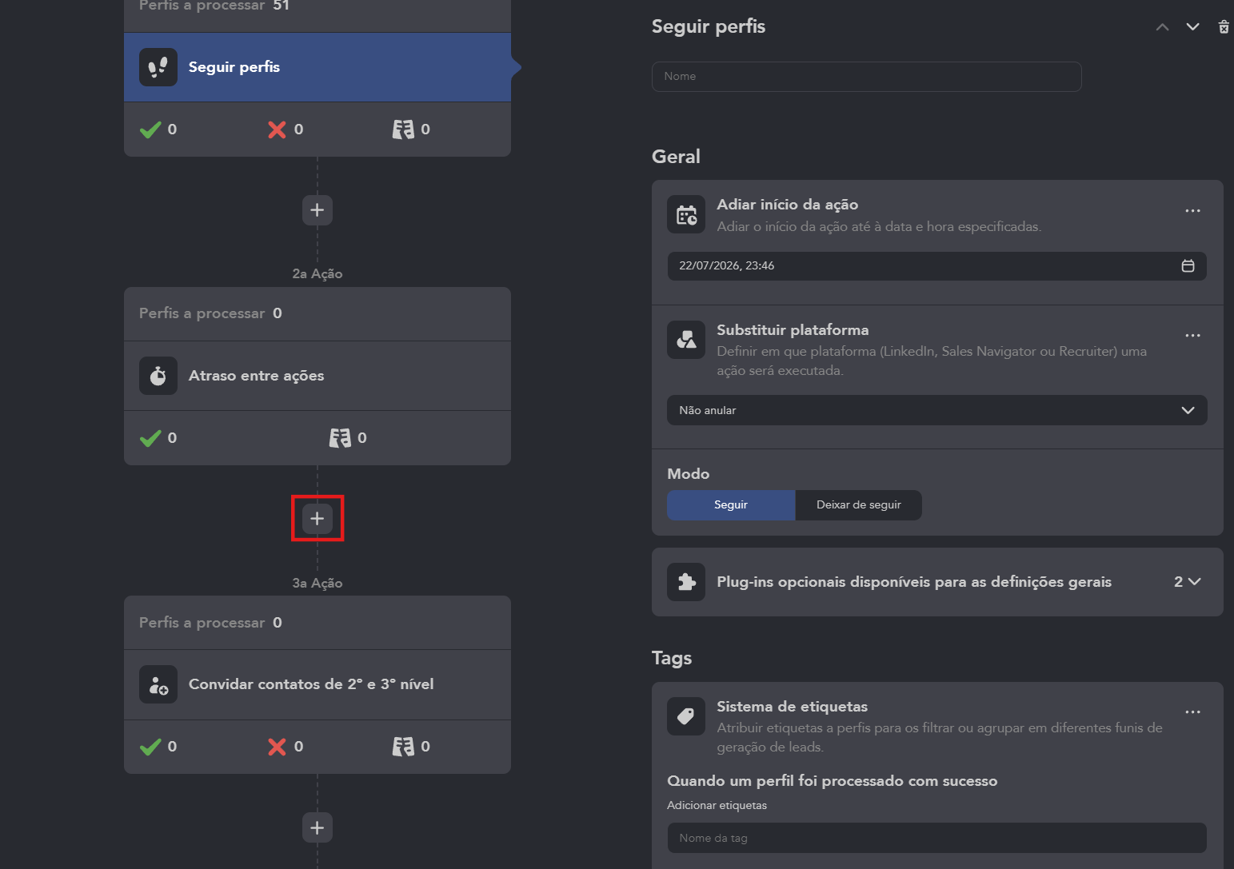
Task: Open the Não anular platform dropdown
Action: point(936,410)
